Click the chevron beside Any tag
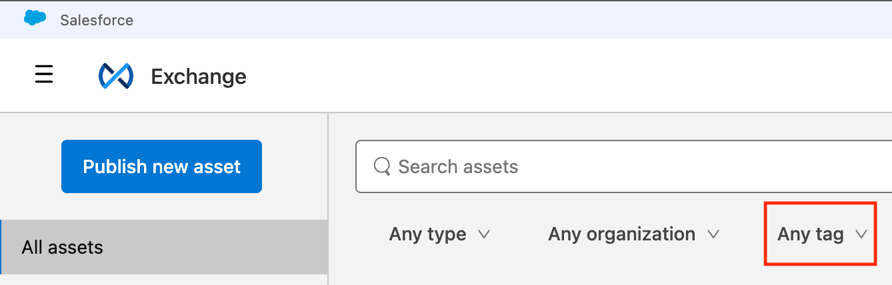Viewport: 892px width, 285px height. point(861,234)
